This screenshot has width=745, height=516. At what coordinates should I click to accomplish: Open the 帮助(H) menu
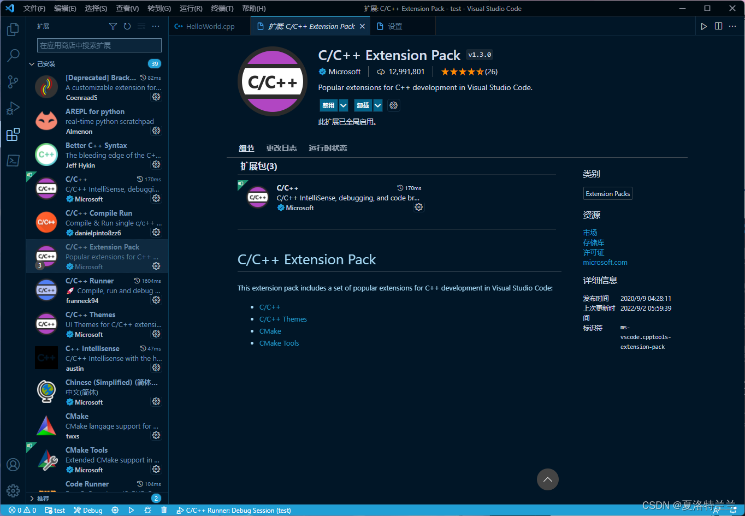tap(253, 8)
